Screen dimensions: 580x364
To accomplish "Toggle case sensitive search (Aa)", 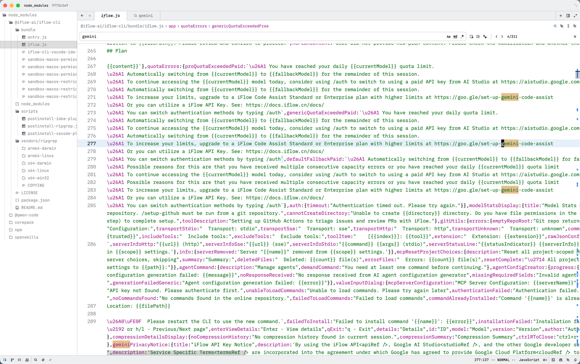I will [x=448, y=37].
